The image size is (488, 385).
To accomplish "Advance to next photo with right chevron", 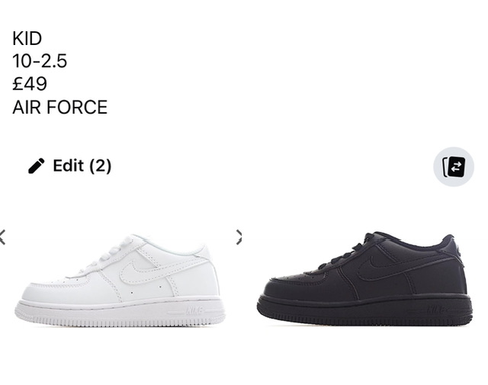I will (239, 237).
